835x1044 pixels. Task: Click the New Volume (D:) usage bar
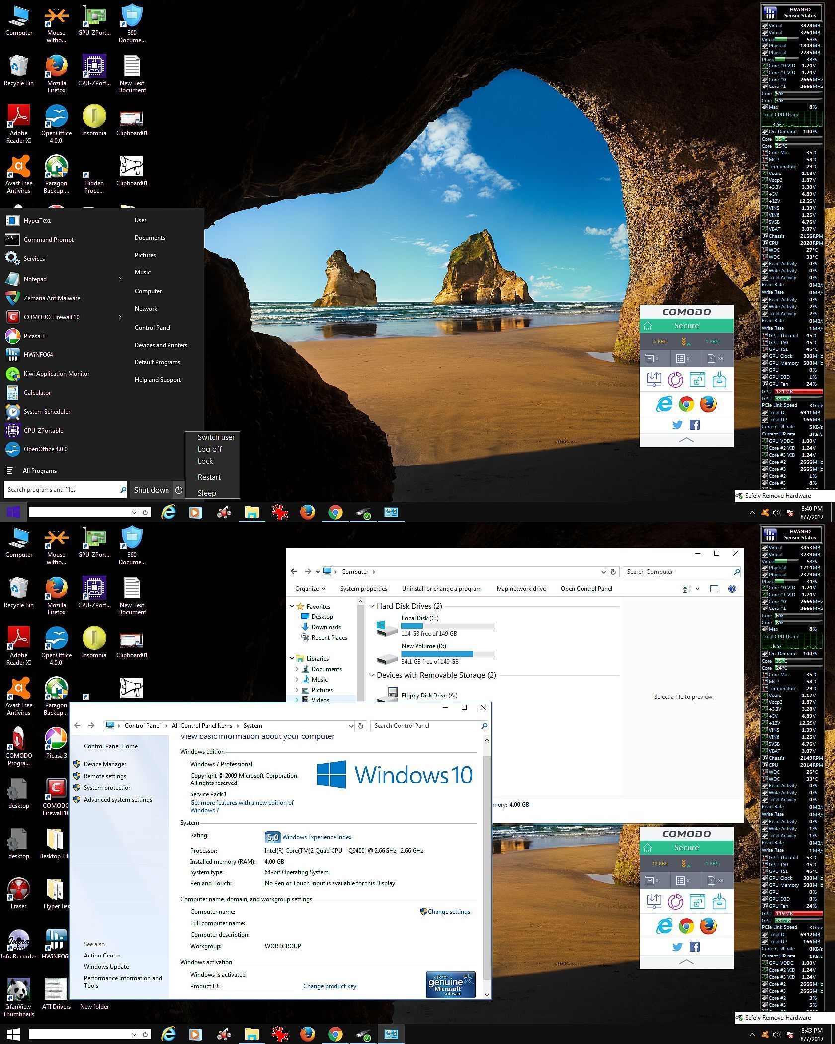[448, 654]
